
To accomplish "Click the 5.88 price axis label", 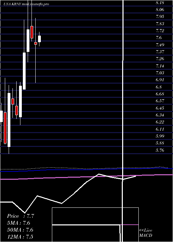I will pyautogui.click(x=160, y=143).
